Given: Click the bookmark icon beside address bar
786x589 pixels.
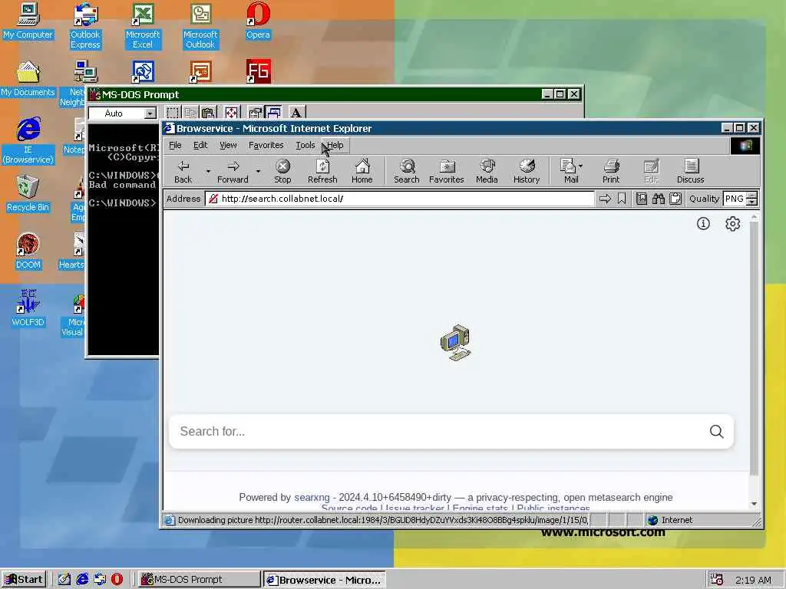Looking at the screenshot, I should coord(622,199).
